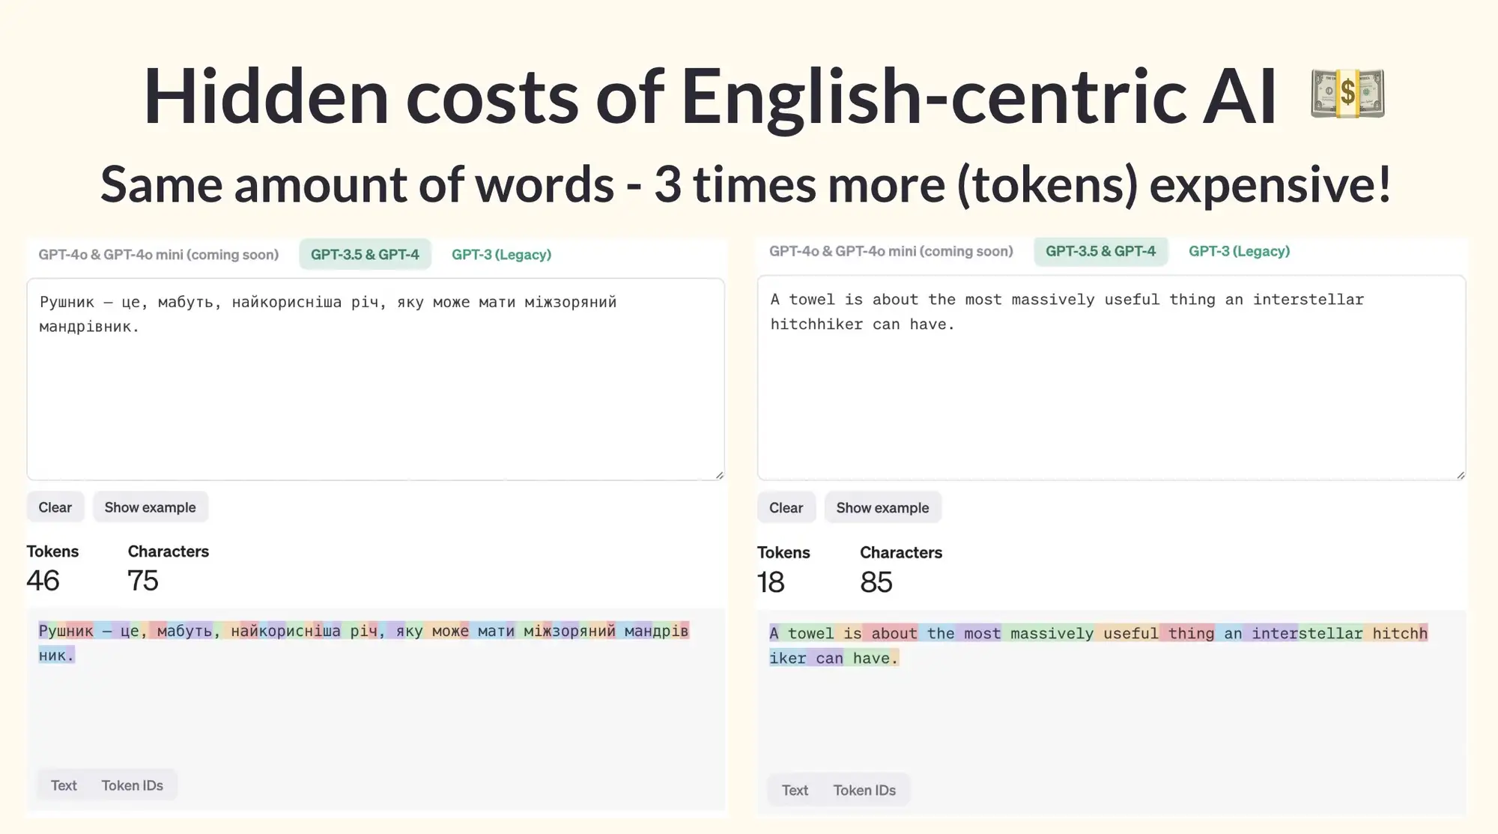Show example in right tokenizer

tap(882, 508)
